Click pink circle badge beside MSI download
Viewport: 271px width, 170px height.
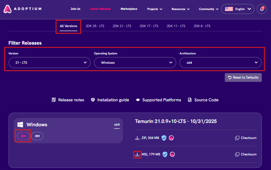(x=173, y=154)
